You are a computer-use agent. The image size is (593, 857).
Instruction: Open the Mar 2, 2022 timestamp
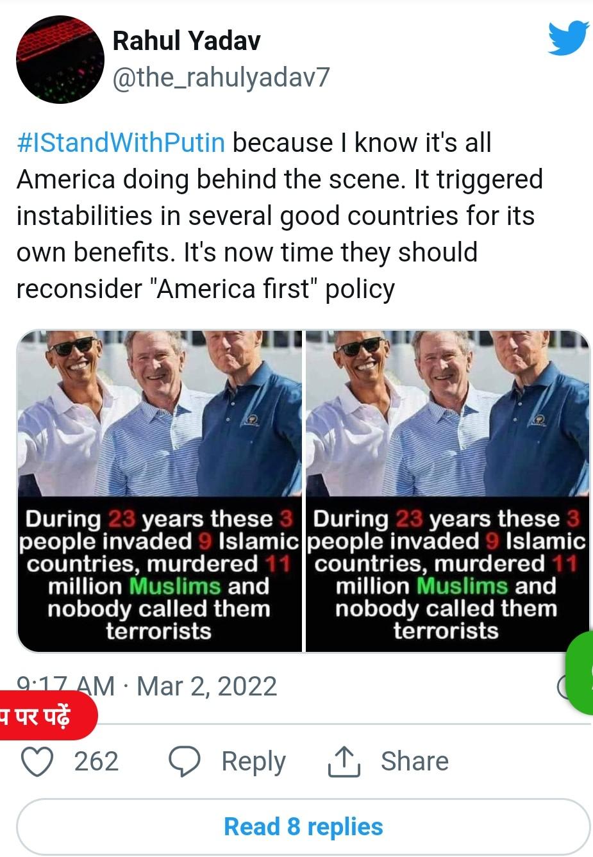point(206,686)
